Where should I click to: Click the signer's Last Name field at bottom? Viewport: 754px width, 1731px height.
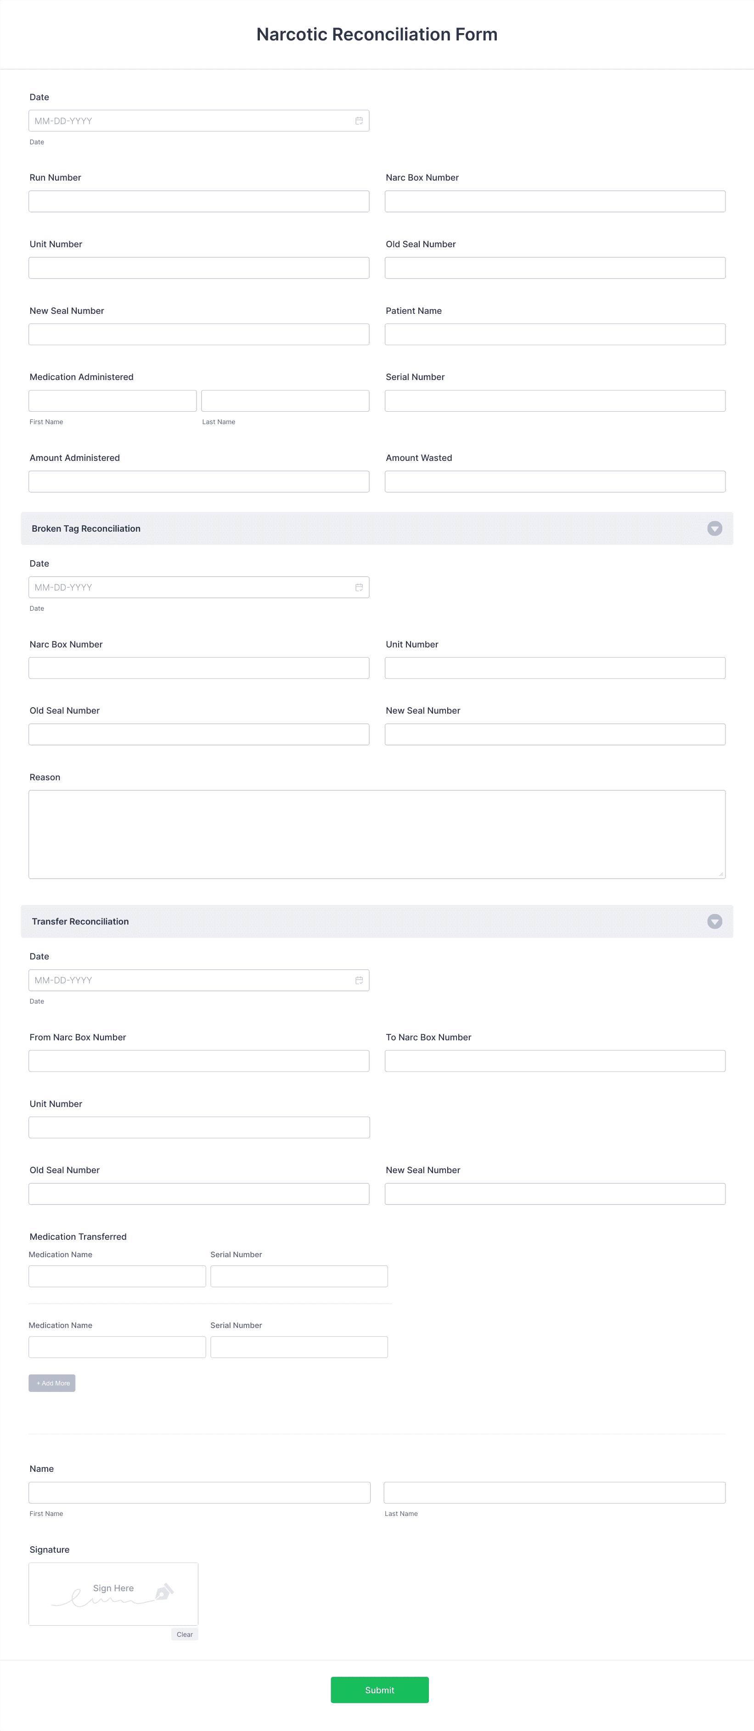coord(555,1493)
